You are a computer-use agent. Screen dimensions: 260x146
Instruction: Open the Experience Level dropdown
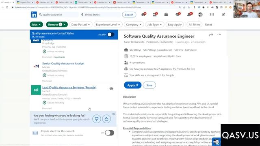[108, 24]
